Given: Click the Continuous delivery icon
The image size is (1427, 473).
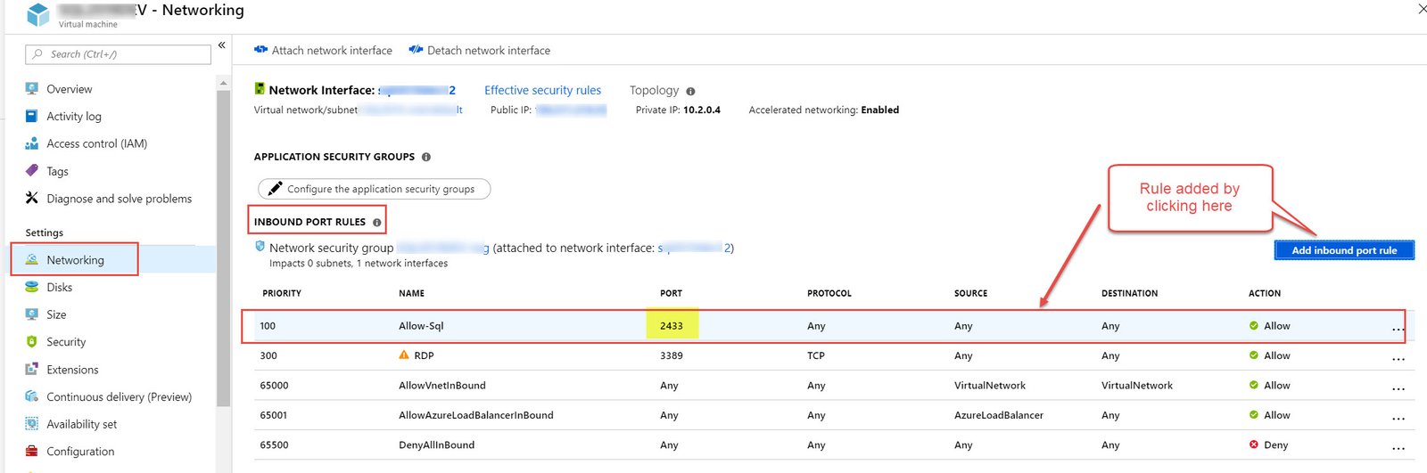Looking at the screenshot, I should [x=32, y=396].
